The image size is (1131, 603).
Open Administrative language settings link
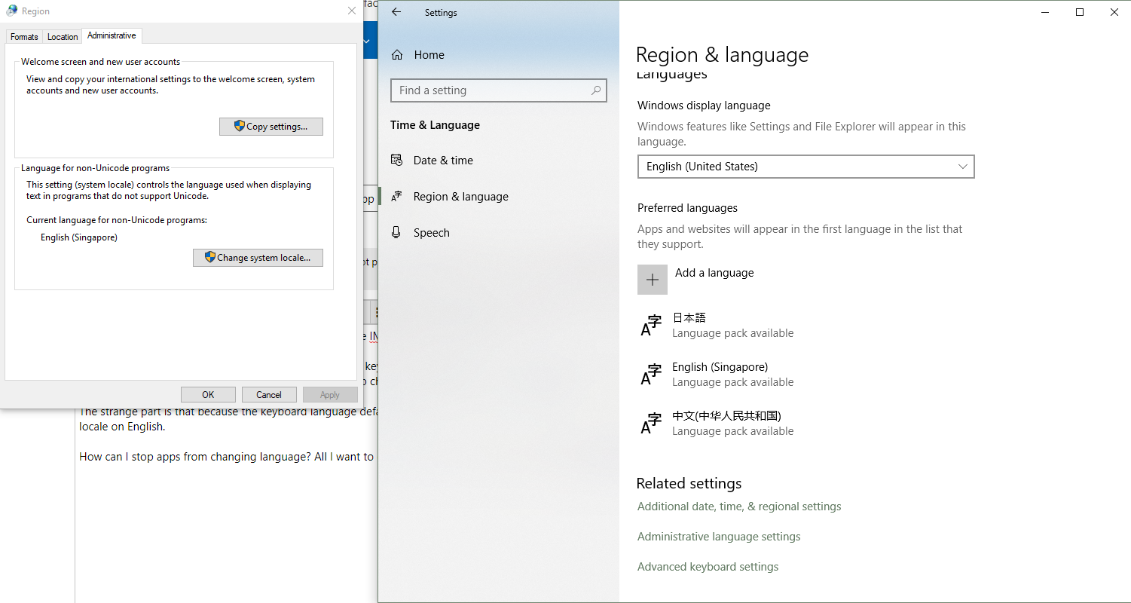click(x=719, y=537)
